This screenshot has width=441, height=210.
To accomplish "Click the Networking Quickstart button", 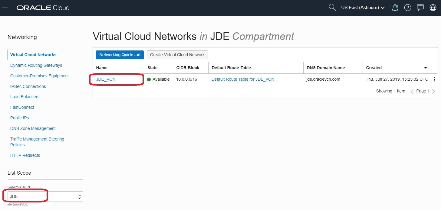I will (120, 55).
